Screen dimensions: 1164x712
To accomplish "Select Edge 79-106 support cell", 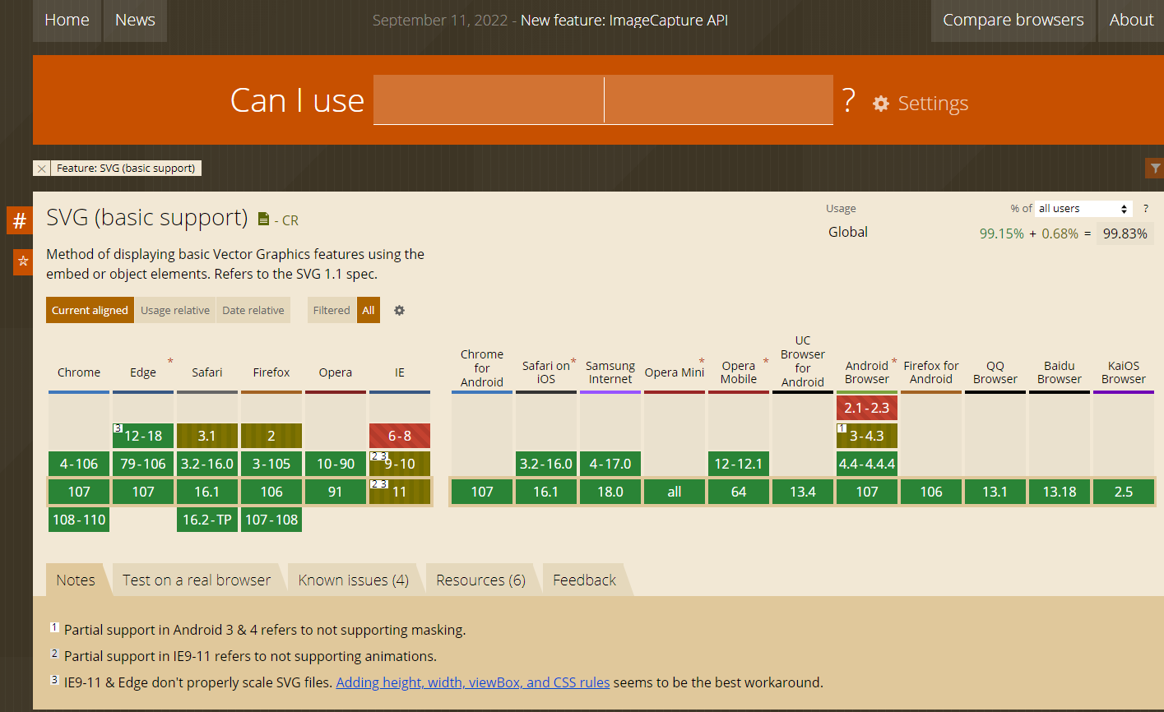I will click(143, 464).
